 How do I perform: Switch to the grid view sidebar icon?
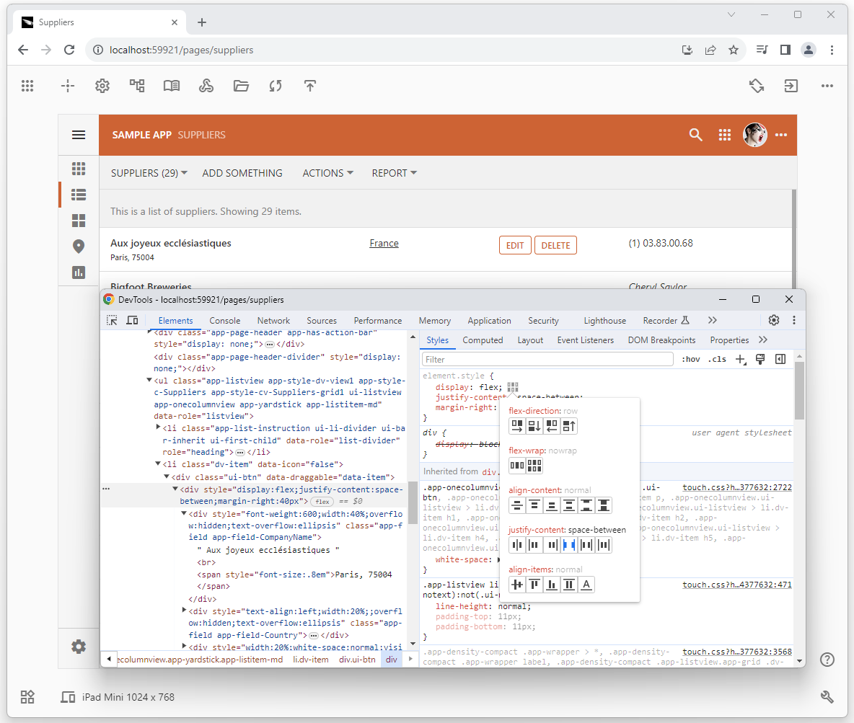(x=79, y=169)
